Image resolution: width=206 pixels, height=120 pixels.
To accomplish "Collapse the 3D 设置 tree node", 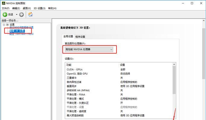I will click(4, 25).
